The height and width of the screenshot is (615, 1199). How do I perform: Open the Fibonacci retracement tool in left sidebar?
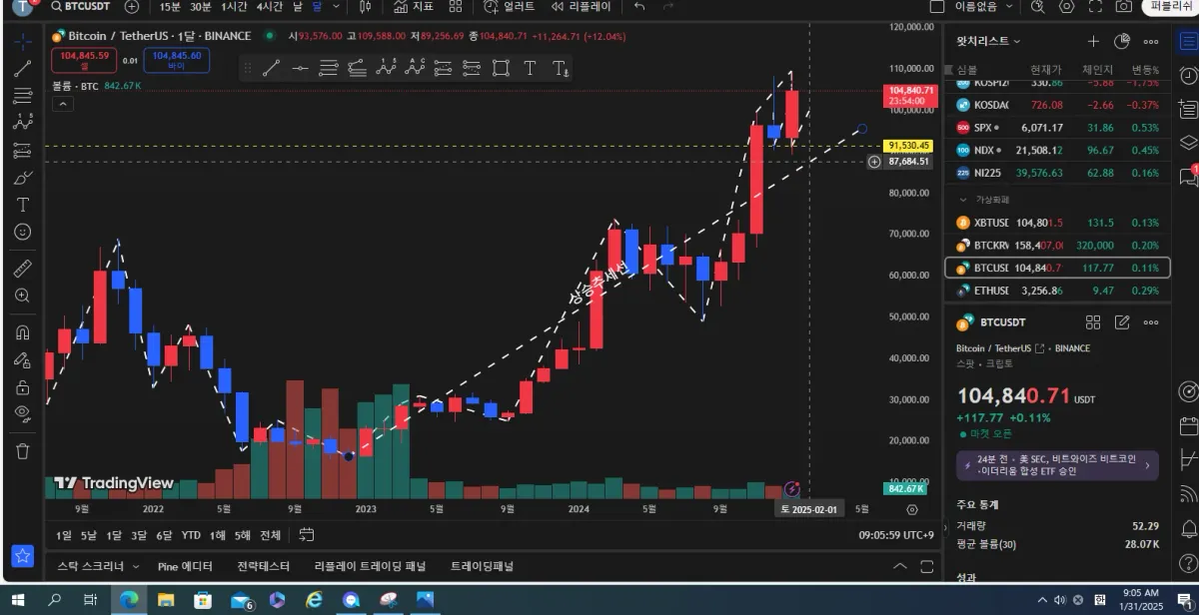click(22, 96)
